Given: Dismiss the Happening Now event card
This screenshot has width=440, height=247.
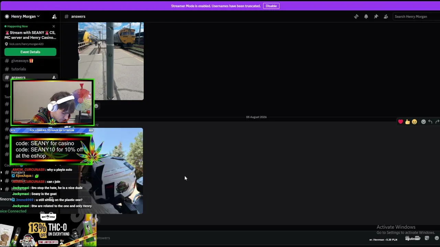Looking at the screenshot, I should pos(54,26).
